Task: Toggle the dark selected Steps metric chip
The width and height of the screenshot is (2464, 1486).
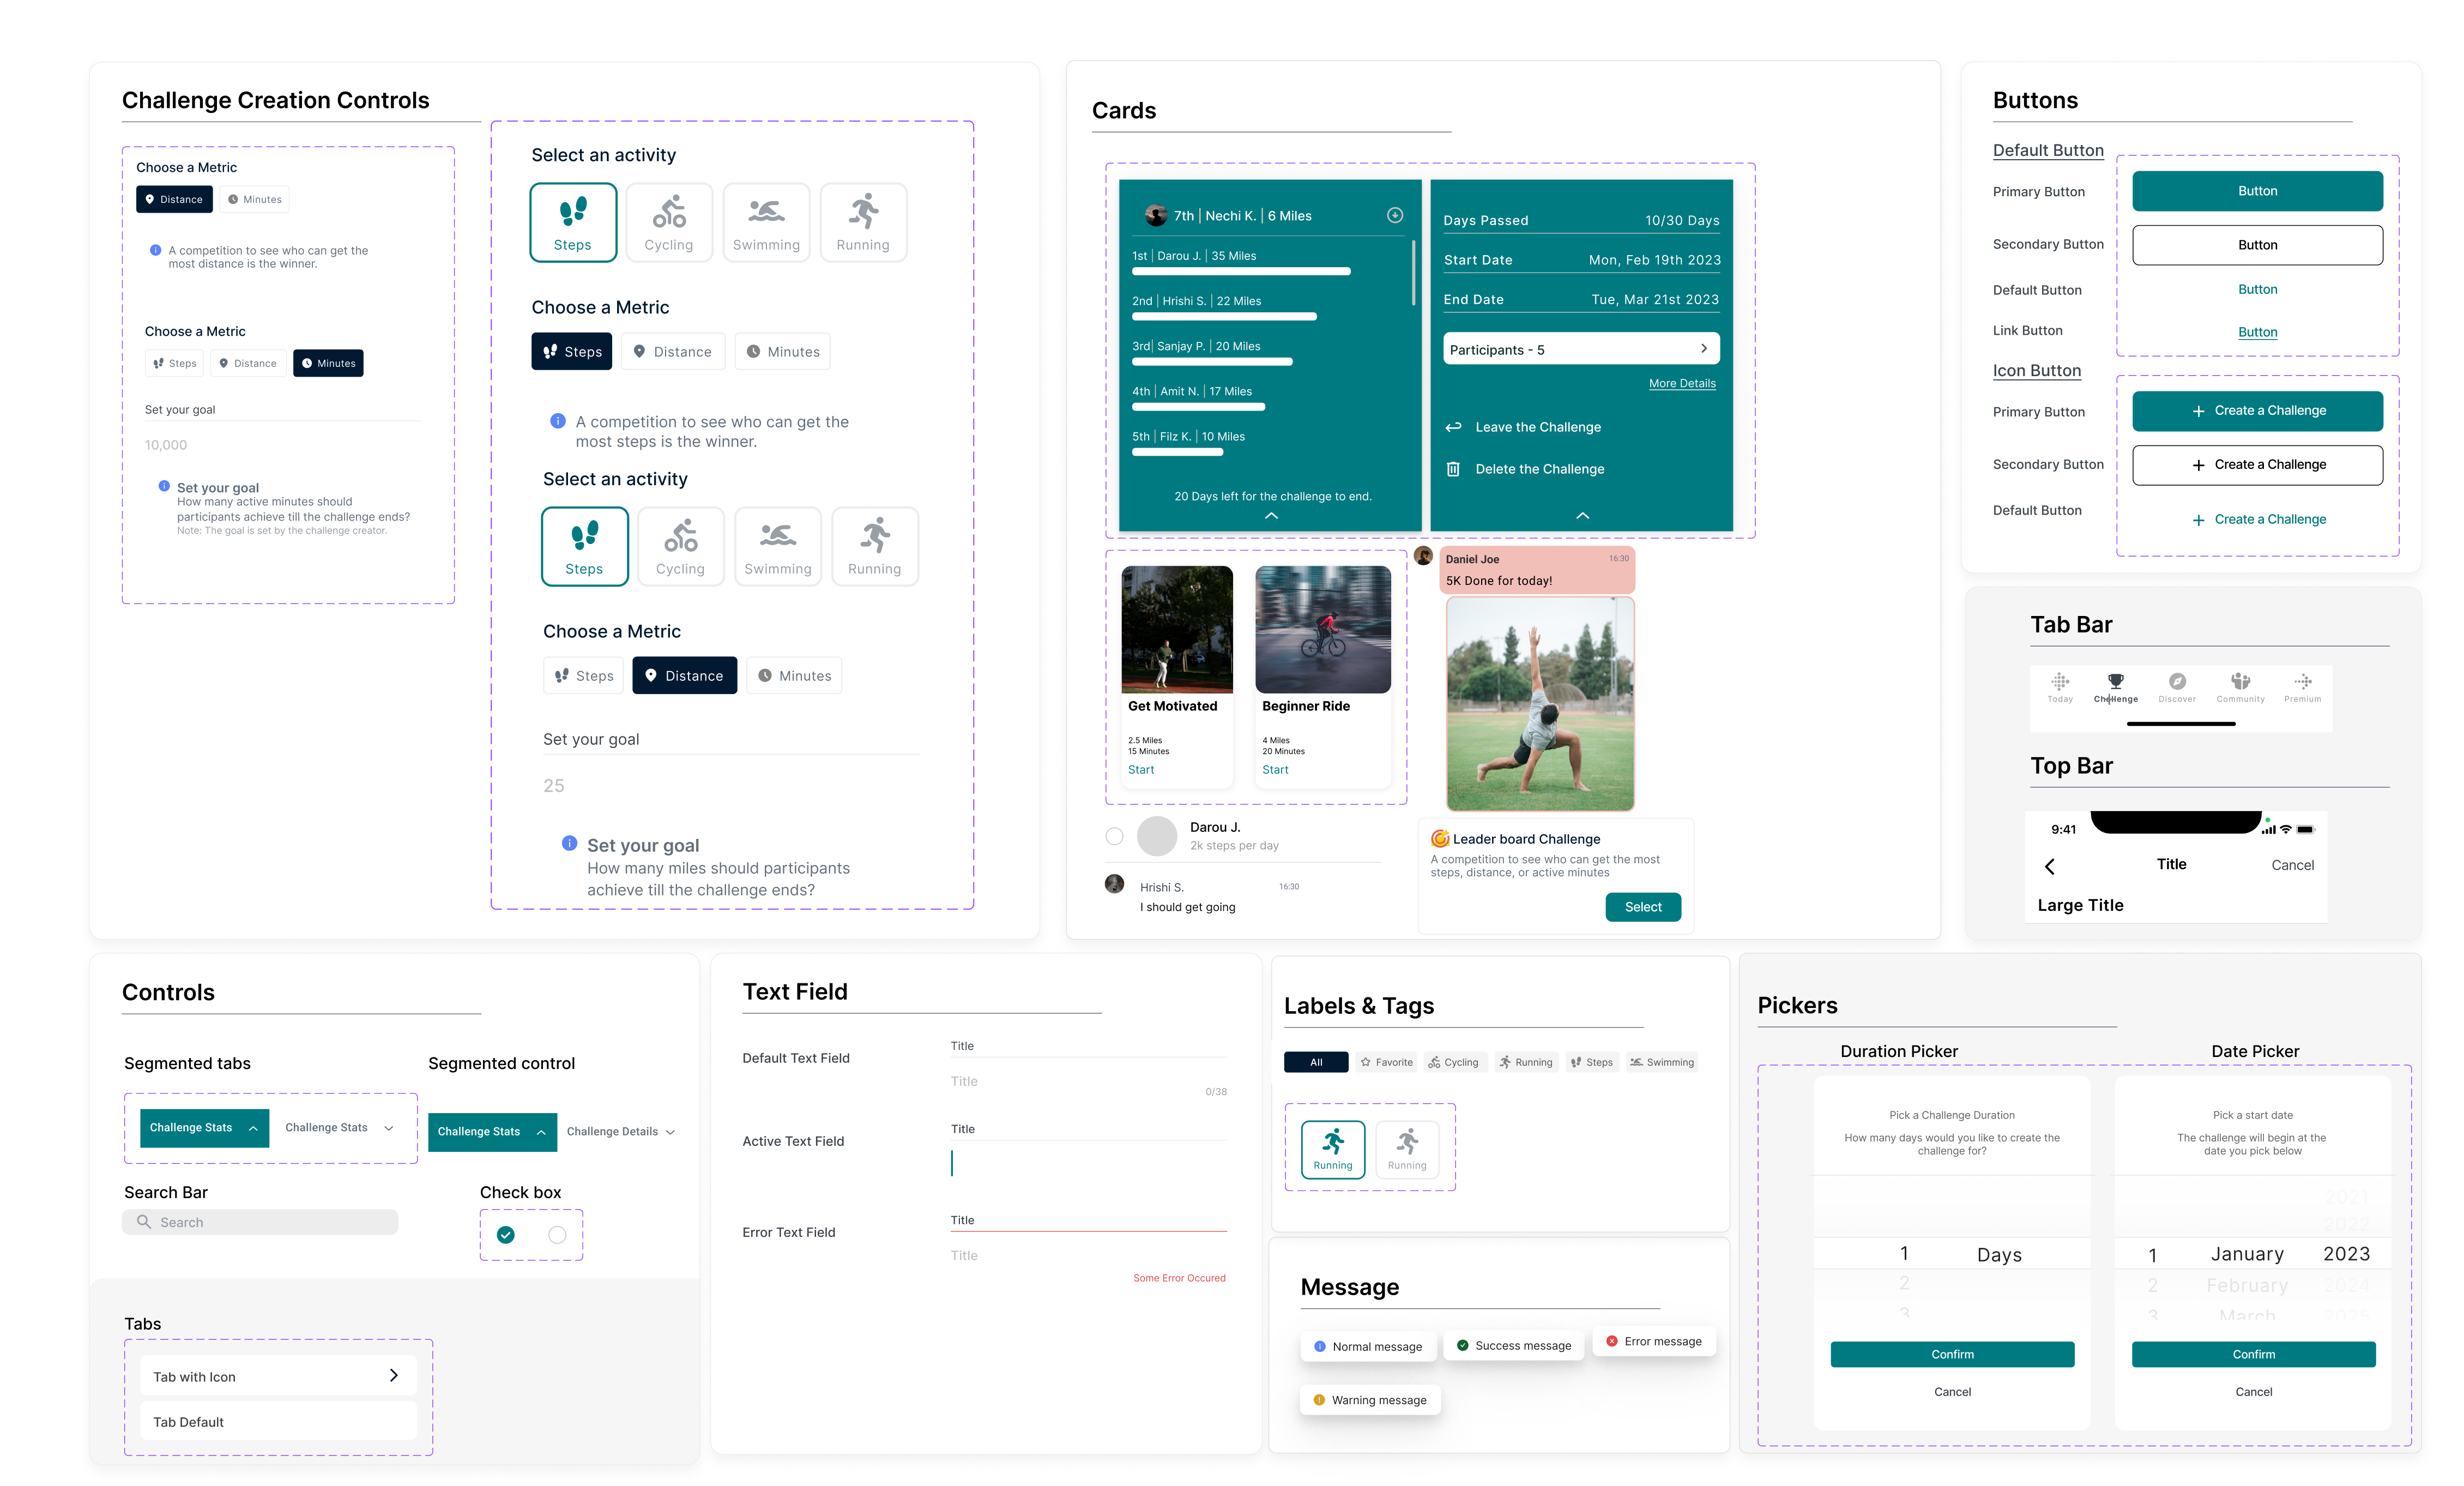Action: click(571, 351)
